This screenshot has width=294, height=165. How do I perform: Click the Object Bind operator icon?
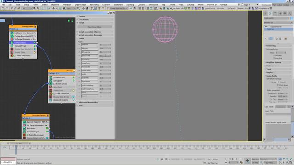tap(12, 33)
